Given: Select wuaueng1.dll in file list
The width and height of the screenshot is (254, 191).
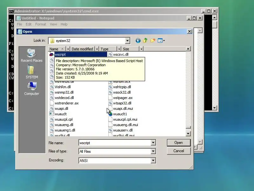Looking at the screenshot, I should click(x=65, y=130).
